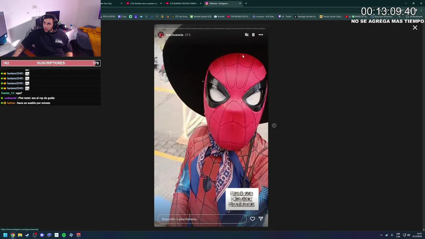Open the sionaron Kick Stat bookmark

pos(264,17)
